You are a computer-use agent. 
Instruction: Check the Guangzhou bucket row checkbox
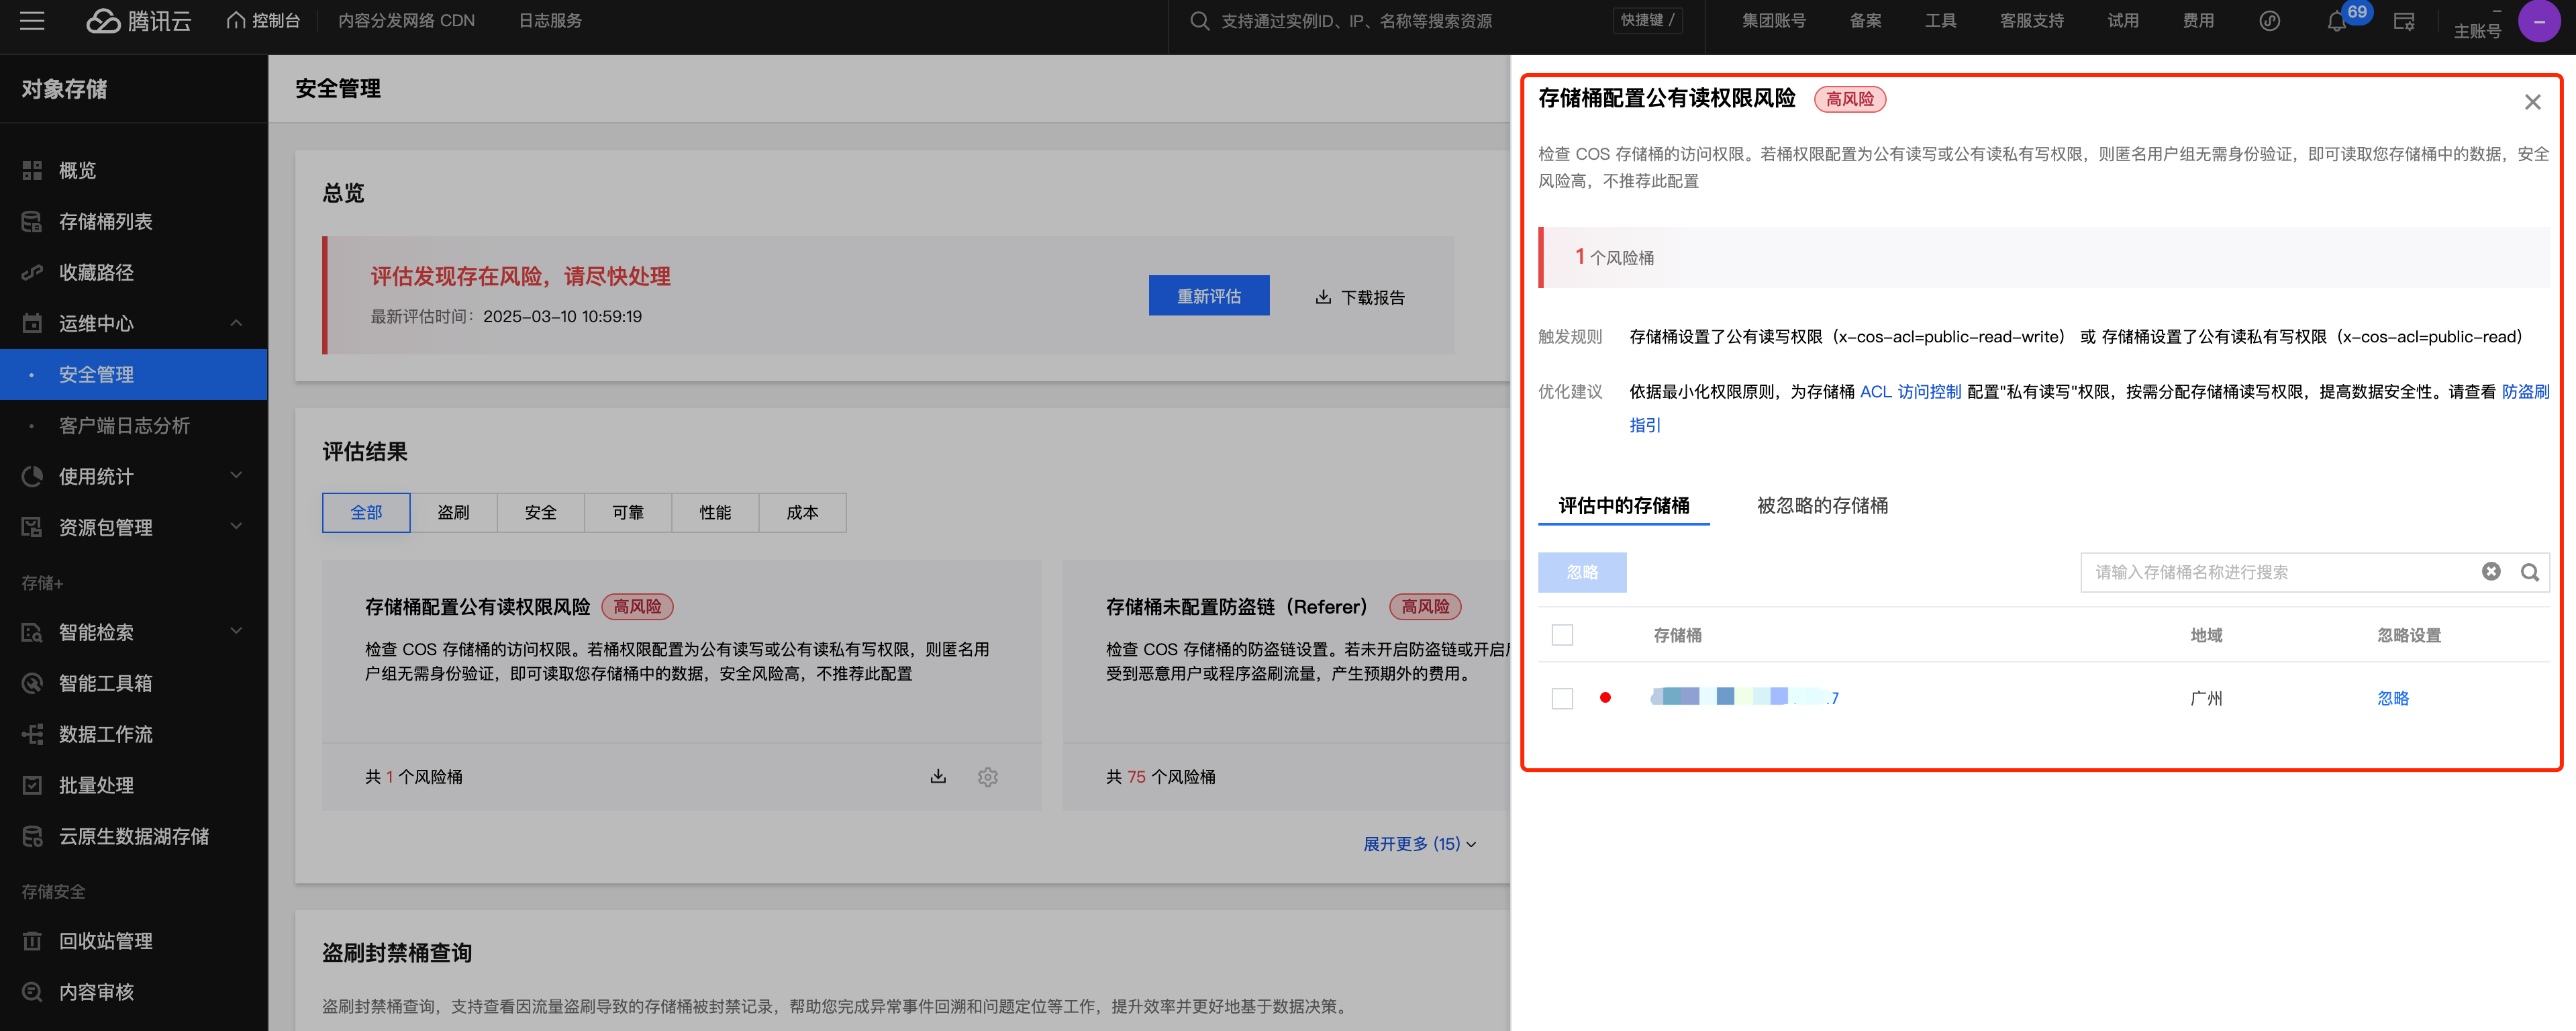click(1562, 698)
